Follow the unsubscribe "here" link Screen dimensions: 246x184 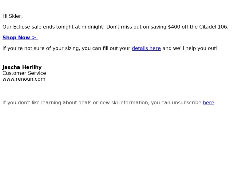208,102
